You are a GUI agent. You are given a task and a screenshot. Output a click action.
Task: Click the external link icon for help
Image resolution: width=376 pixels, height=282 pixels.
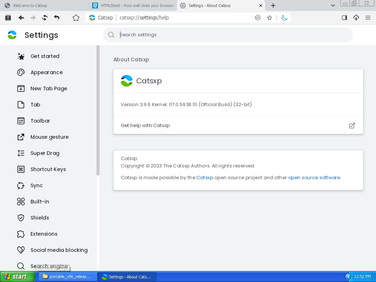point(352,126)
